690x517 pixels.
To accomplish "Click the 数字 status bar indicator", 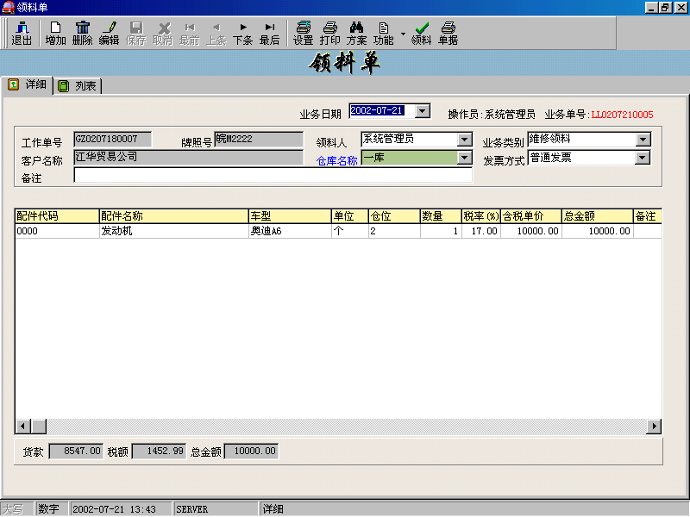I will point(52,509).
